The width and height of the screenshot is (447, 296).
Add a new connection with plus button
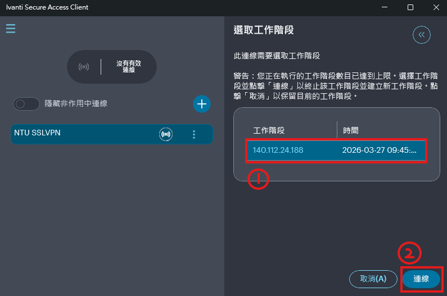point(202,103)
